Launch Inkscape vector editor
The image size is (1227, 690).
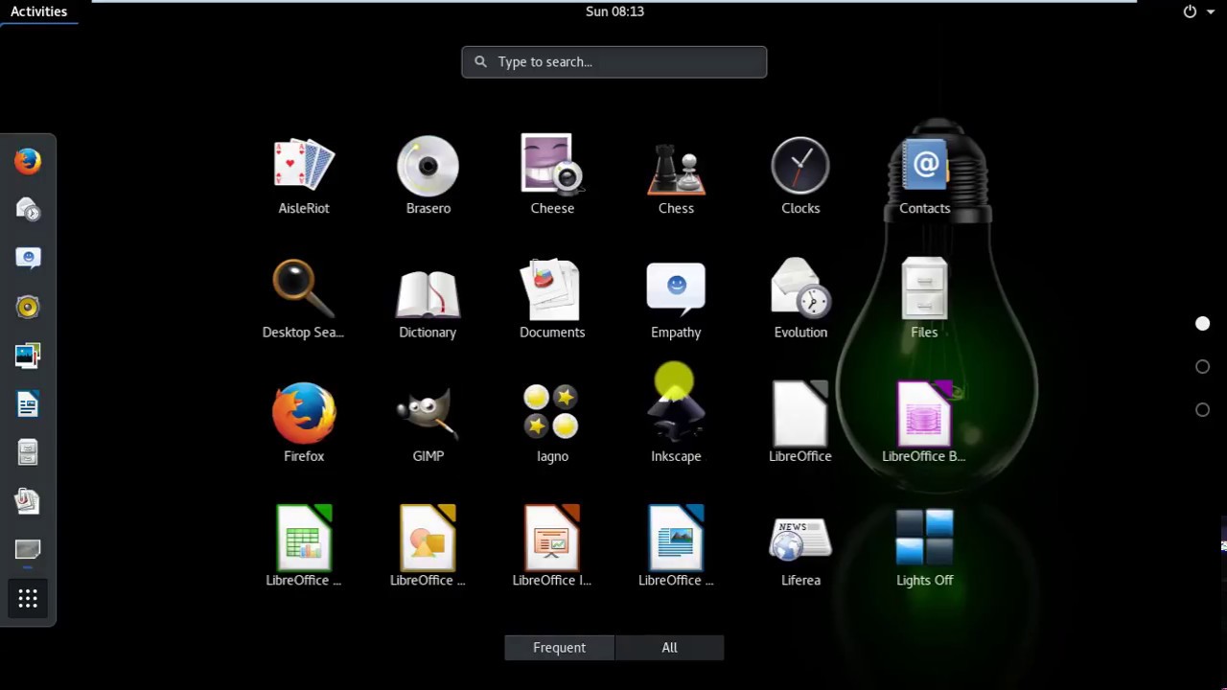coord(676,423)
